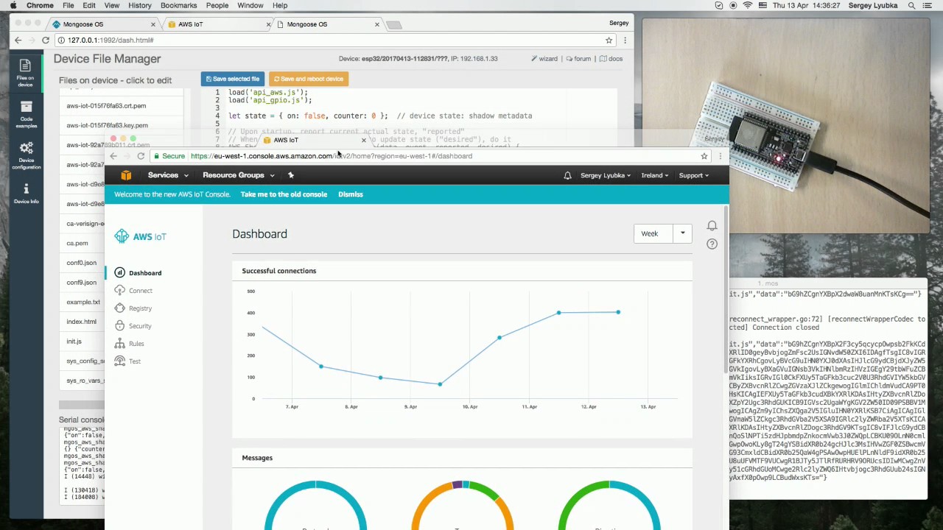This screenshot has height=530, width=943.
Task: Bookmark Mongoose OS page with star icon
Action: 609,40
